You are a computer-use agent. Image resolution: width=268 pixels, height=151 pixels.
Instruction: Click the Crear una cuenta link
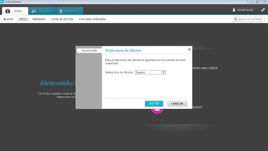[x=205, y=68]
